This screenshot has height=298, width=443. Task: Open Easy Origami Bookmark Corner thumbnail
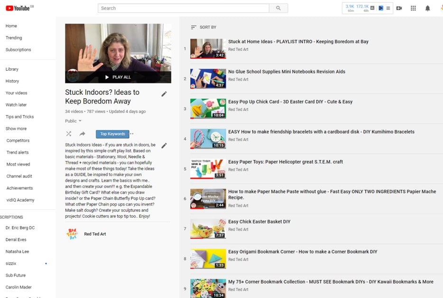tap(208, 259)
